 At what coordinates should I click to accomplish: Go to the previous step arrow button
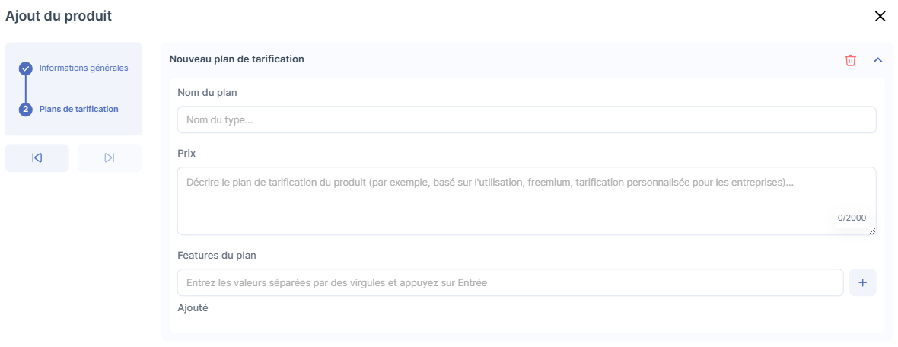37,158
